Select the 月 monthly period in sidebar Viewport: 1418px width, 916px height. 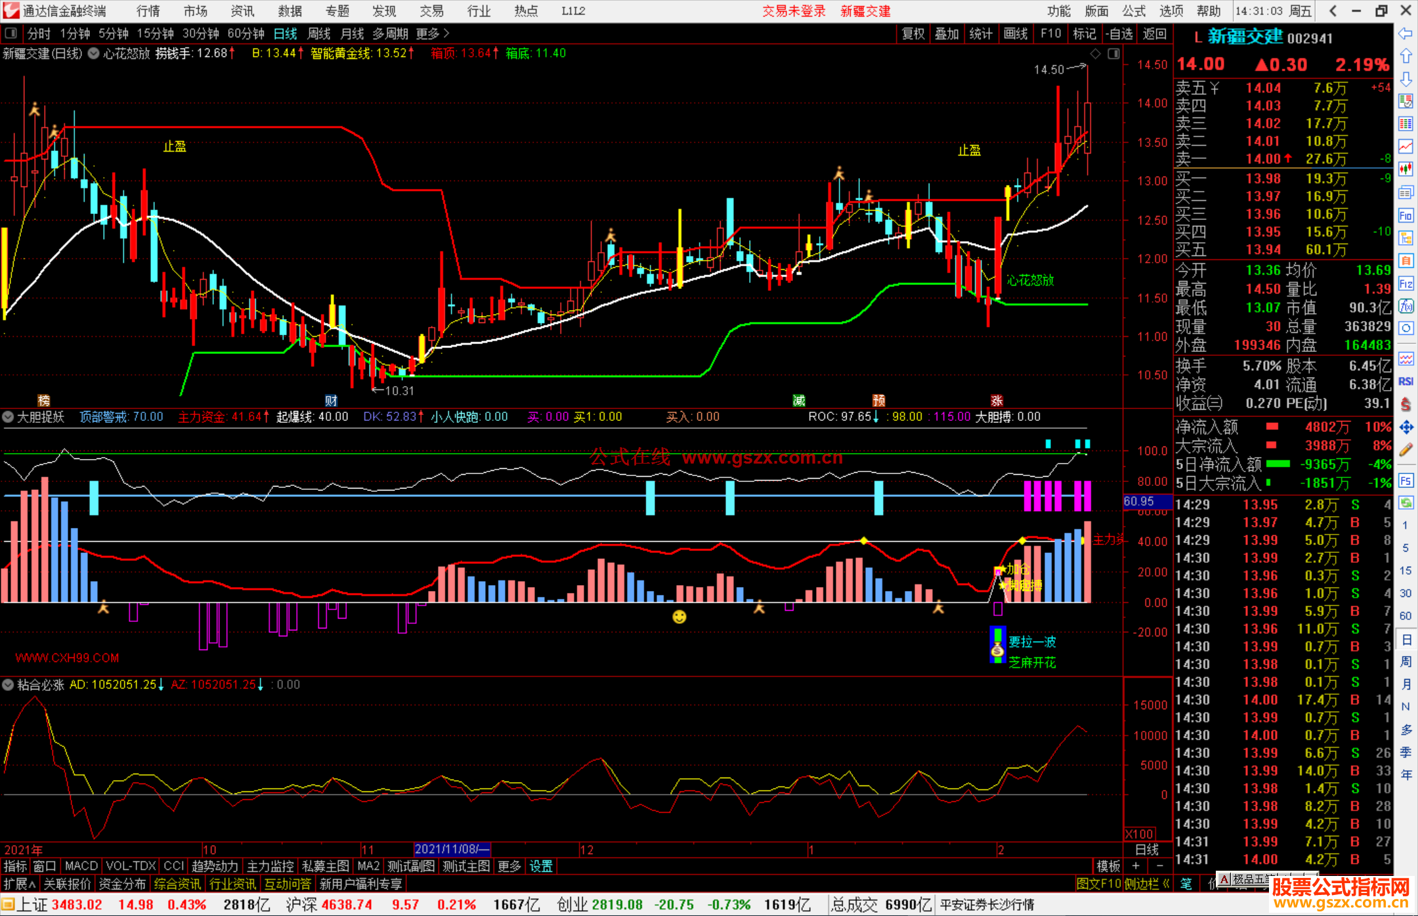pos(1406,684)
